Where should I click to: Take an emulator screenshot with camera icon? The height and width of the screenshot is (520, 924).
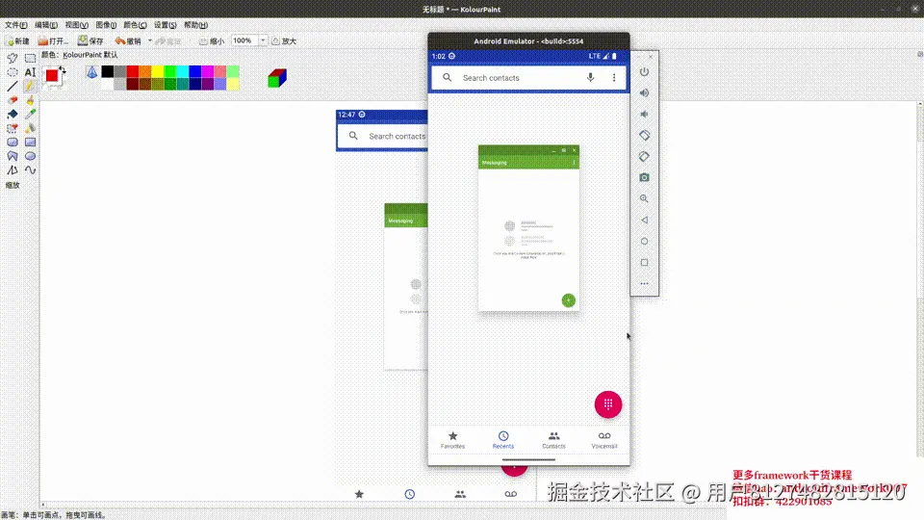[644, 177]
